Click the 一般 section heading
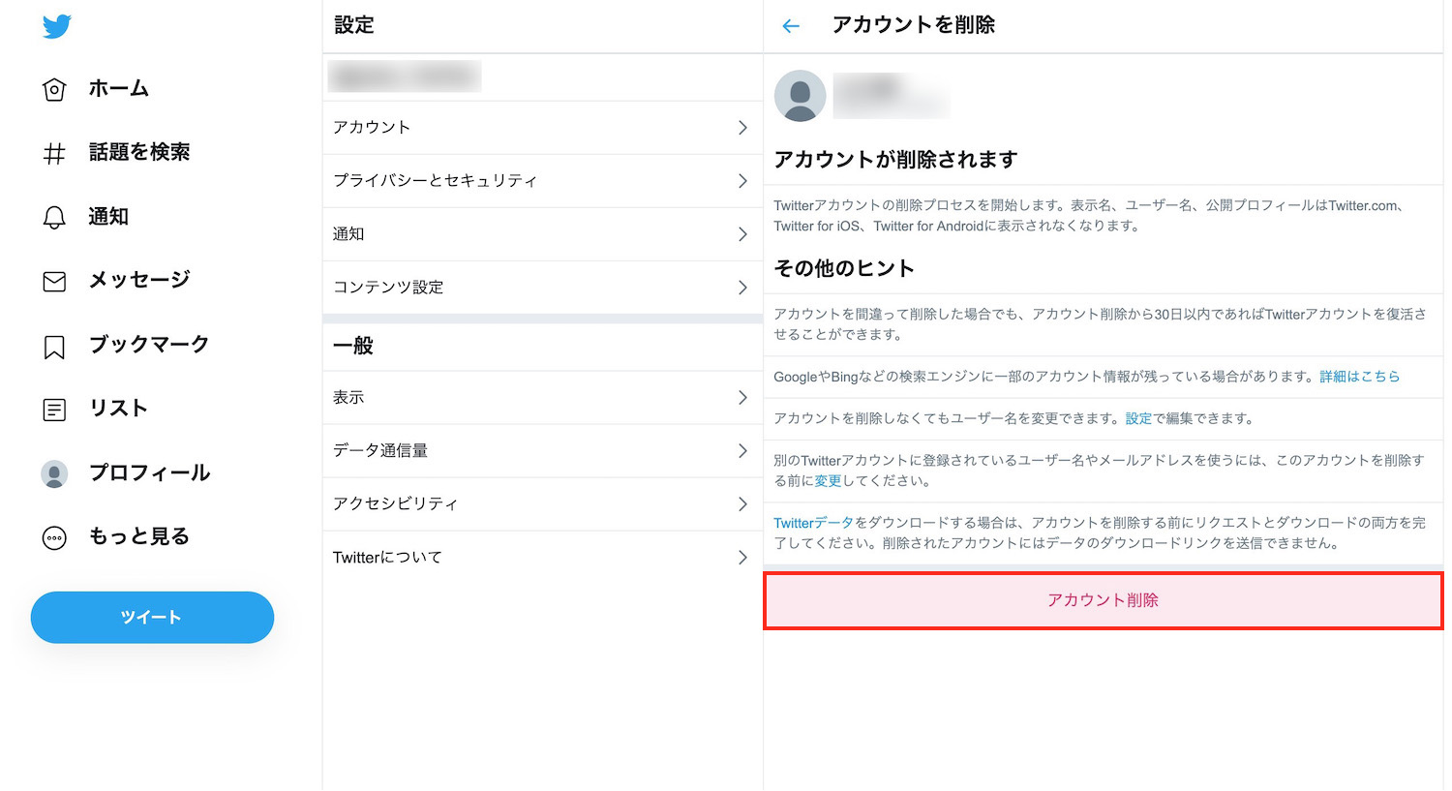 [x=353, y=346]
